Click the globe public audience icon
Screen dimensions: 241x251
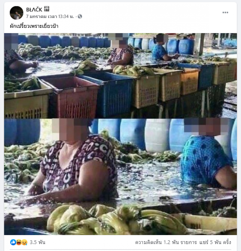tap(80, 16)
